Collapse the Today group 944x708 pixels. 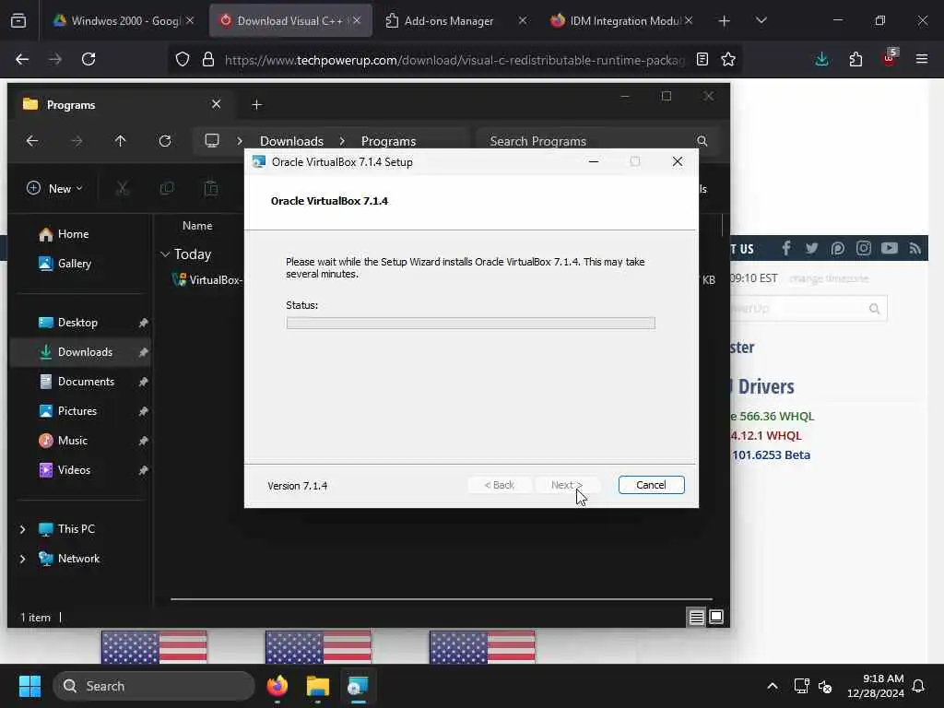pyautogui.click(x=165, y=254)
